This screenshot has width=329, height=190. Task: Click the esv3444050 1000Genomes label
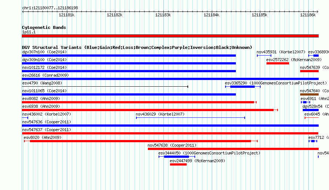pyautogui.click(x=209, y=153)
